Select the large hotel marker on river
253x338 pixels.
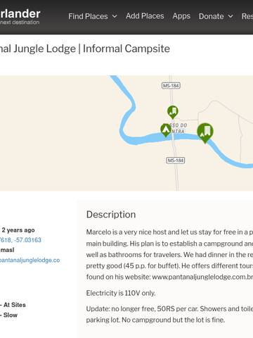coord(205,132)
